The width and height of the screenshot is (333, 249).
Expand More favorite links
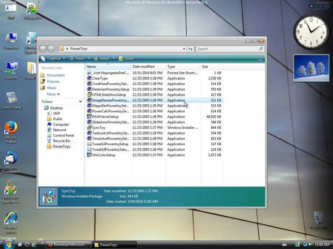tap(53, 94)
